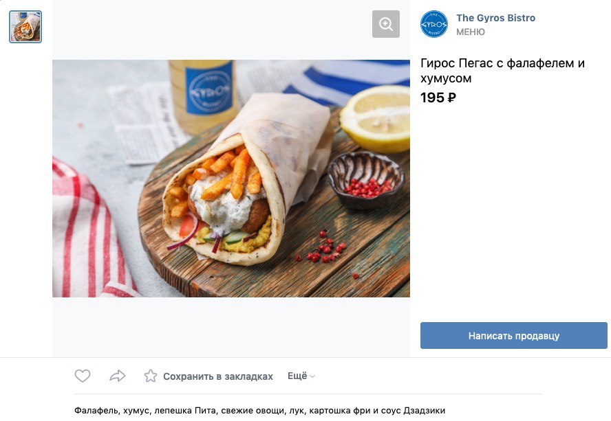Share the product using the arrow icon
The width and height of the screenshot is (611, 421).
click(117, 376)
